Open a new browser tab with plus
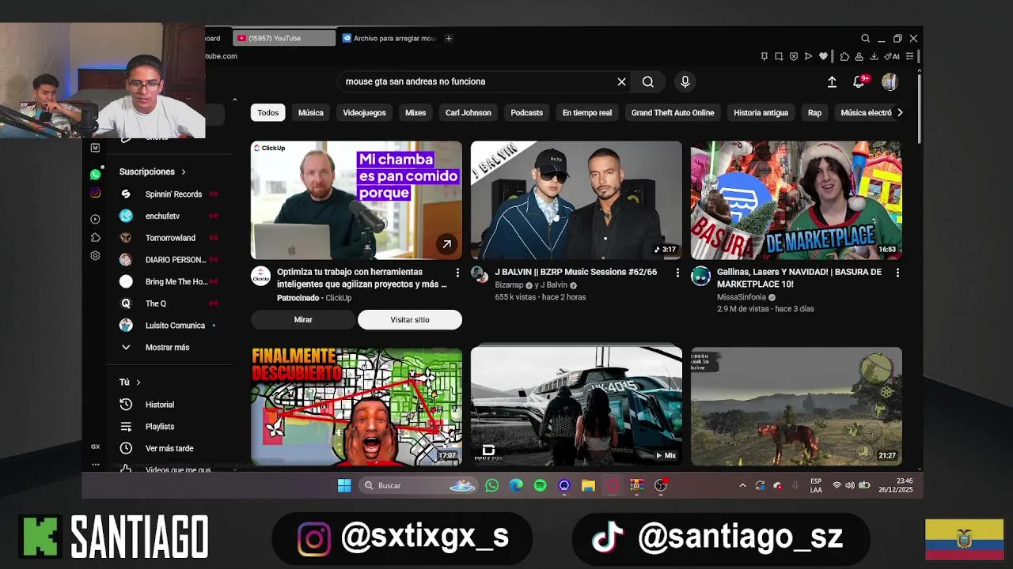1013x569 pixels. (x=449, y=38)
